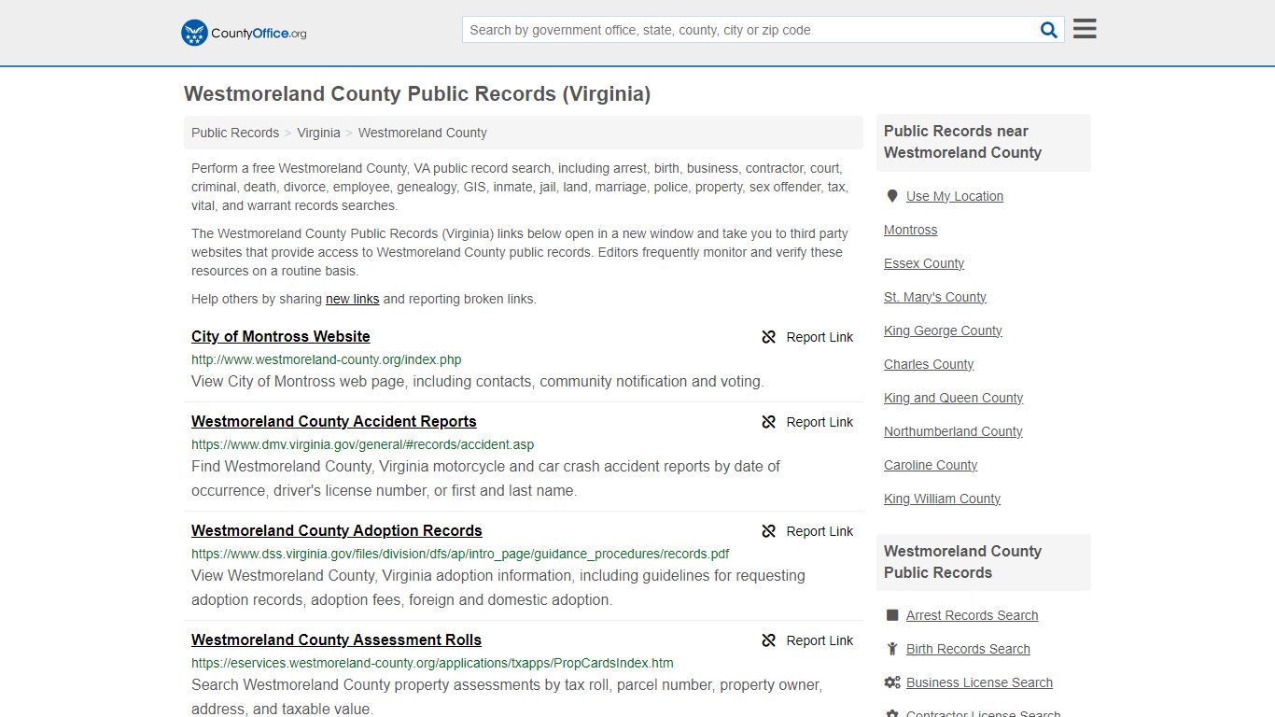Click broken-link icon for City of Montross Website
The image size is (1275, 717).
[x=769, y=337]
